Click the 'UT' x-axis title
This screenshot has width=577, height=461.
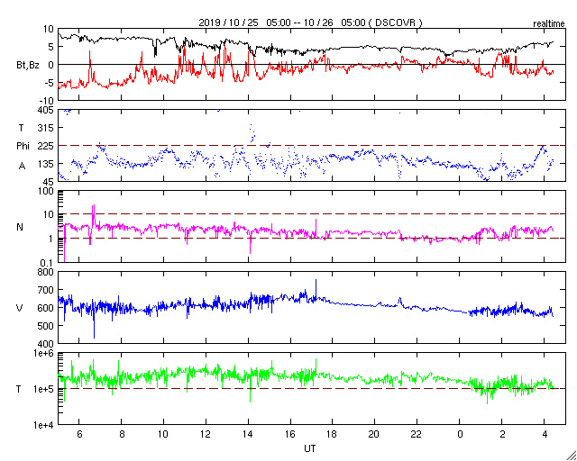point(310,448)
